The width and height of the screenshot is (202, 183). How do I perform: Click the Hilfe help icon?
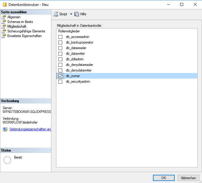77,14
